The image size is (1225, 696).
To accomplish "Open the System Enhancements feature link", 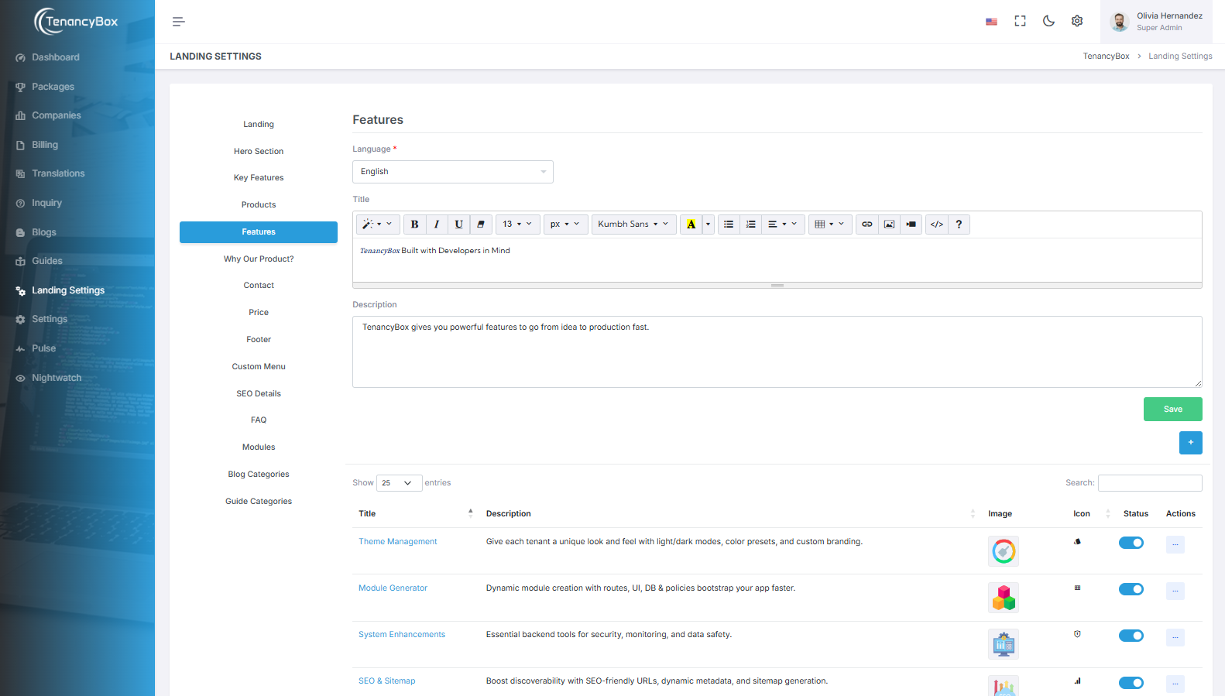I will (402, 635).
